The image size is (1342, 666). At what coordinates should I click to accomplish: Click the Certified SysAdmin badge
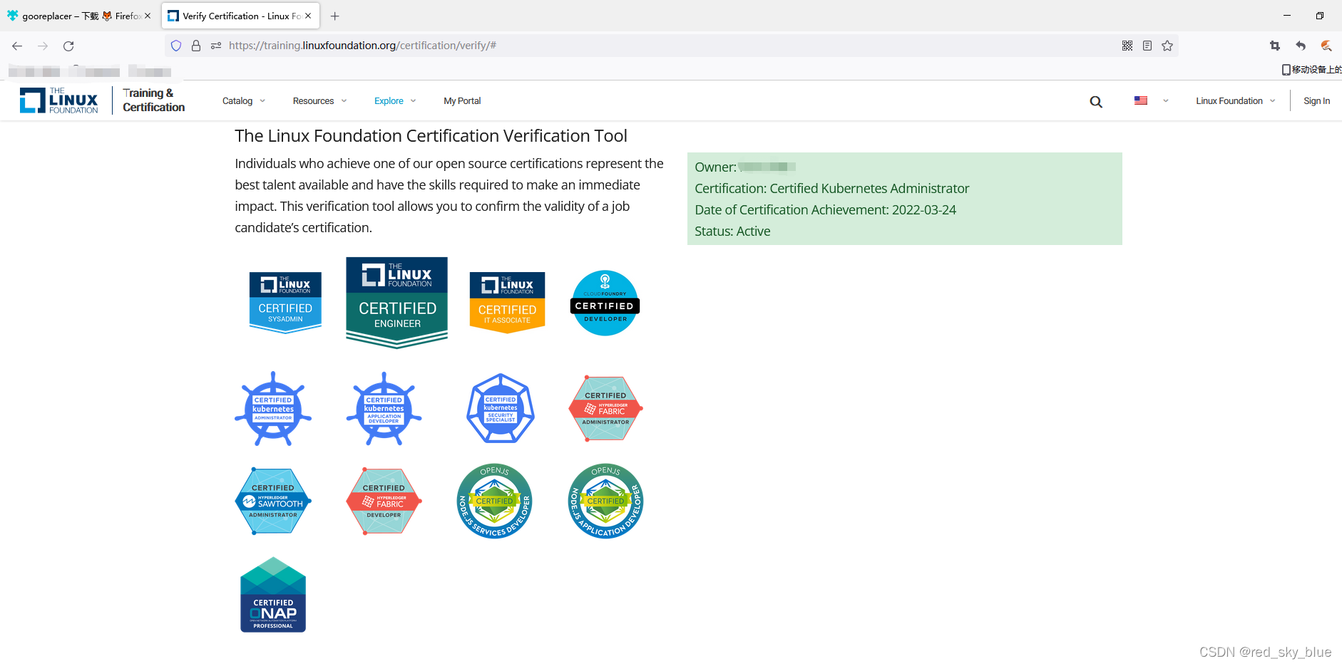pyautogui.click(x=285, y=303)
